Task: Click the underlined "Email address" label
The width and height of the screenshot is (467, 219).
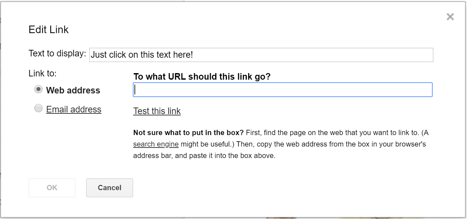Action: tap(74, 109)
